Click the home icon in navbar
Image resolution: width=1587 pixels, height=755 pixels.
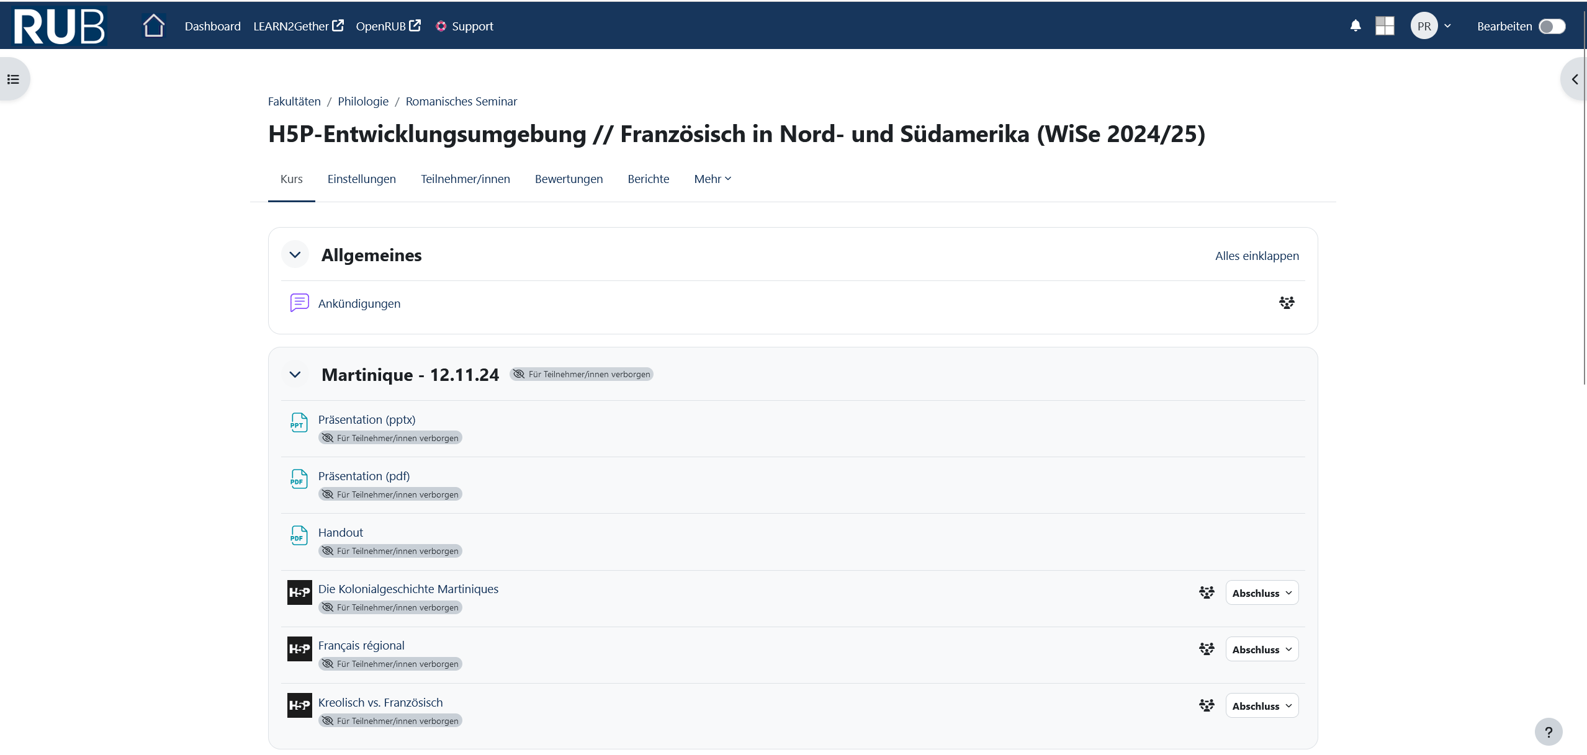(154, 26)
